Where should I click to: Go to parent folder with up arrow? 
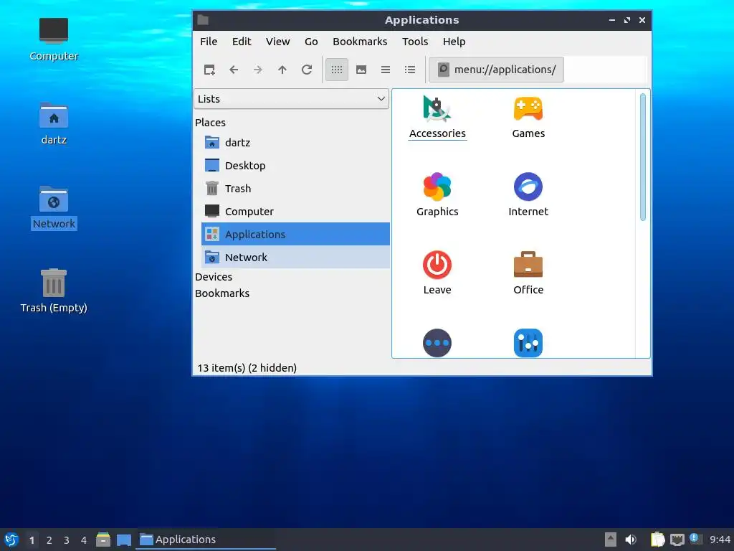(x=282, y=70)
